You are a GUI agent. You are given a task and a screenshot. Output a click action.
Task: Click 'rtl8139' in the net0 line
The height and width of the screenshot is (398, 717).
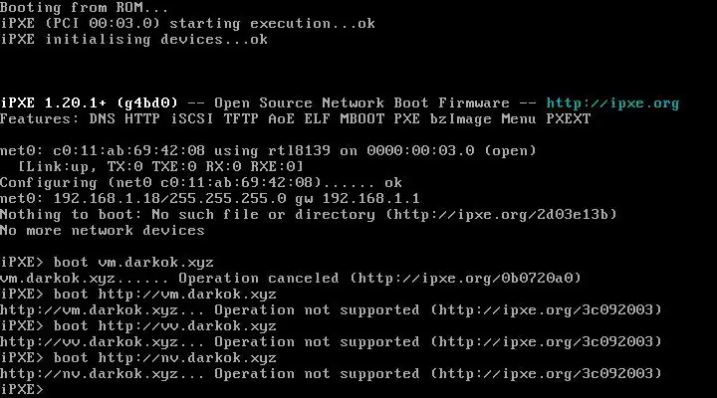point(299,151)
